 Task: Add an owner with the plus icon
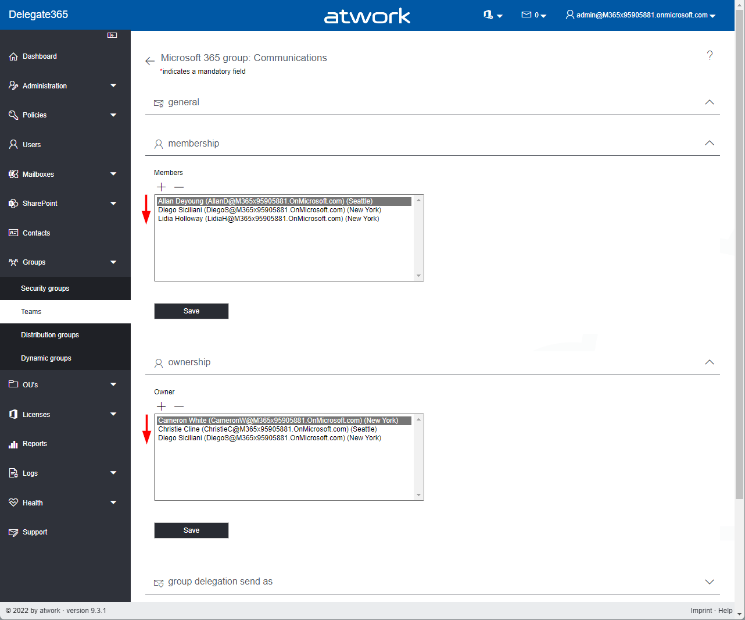click(162, 406)
